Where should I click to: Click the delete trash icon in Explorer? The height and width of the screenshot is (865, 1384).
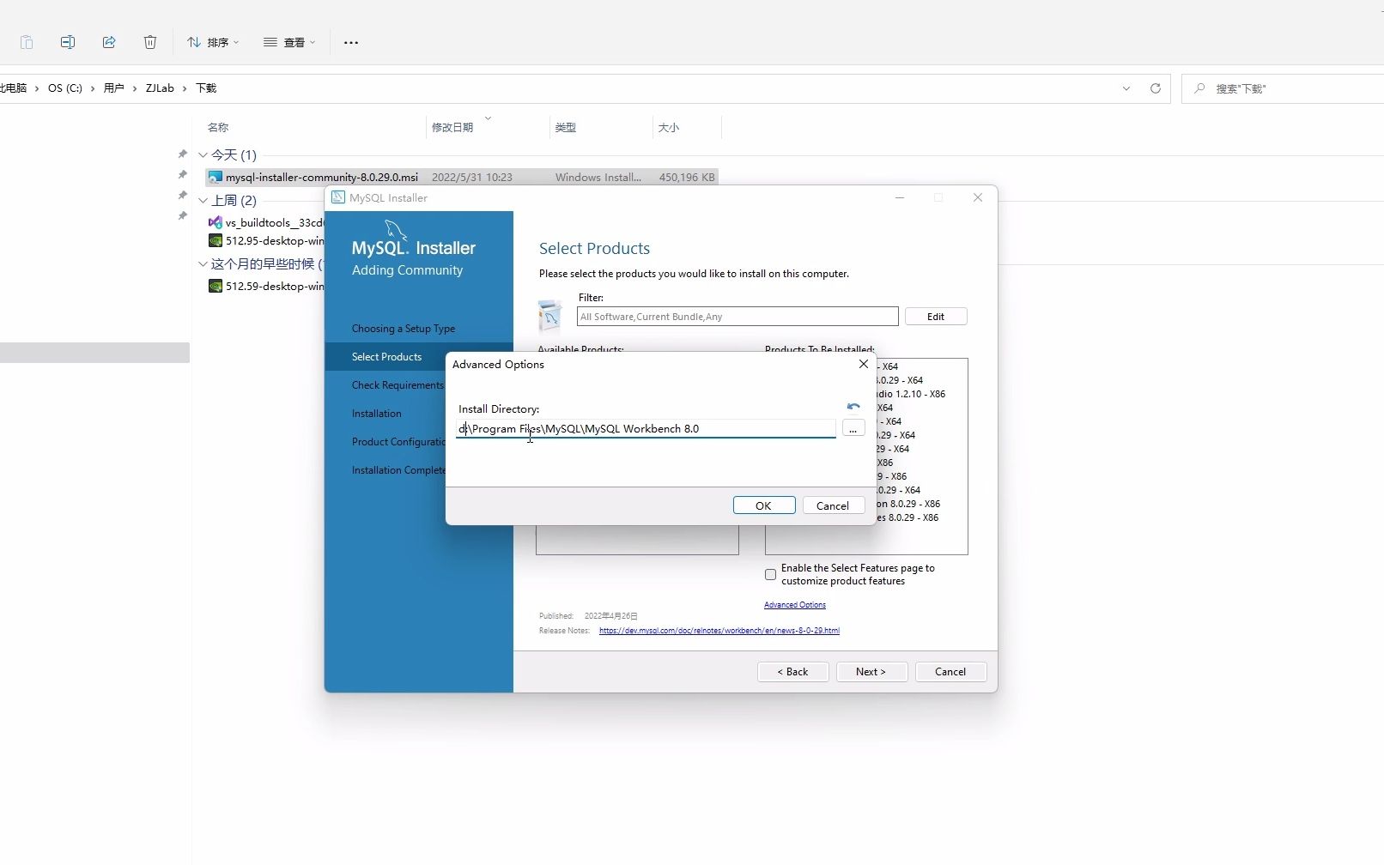click(150, 42)
